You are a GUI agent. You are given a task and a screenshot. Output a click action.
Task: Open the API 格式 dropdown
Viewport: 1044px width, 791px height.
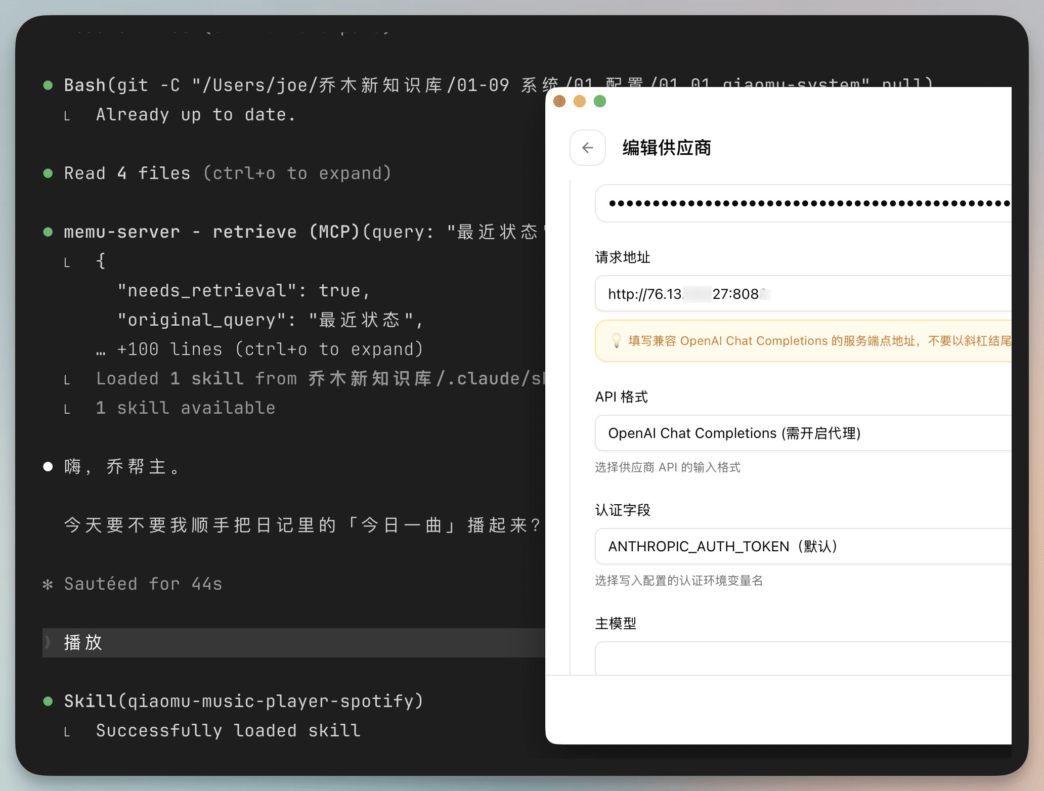pos(803,433)
